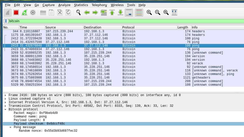244x137 pixels.
Task: Select the Payload Length: 8 field
Action: coord(123,120)
